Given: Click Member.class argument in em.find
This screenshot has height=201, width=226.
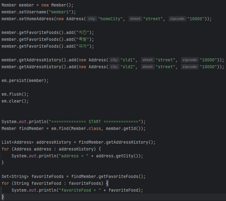Looking at the screenshot, I should click(x=86, y=129).
